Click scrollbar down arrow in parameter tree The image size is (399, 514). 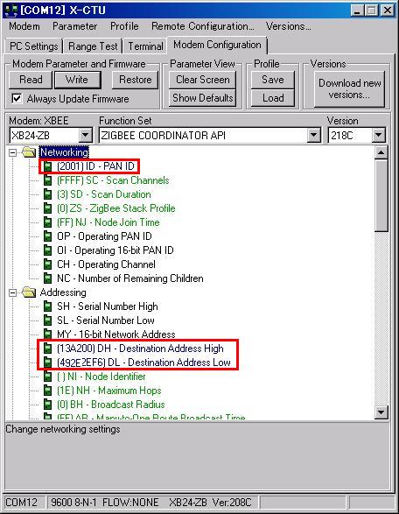[x=381, y=412]
